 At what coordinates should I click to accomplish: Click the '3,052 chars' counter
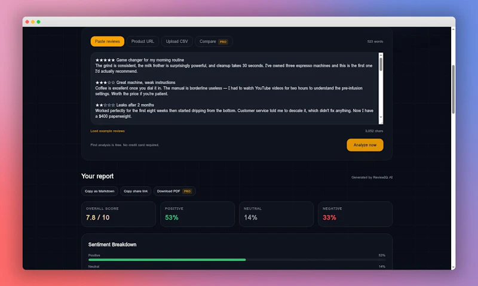374,131
